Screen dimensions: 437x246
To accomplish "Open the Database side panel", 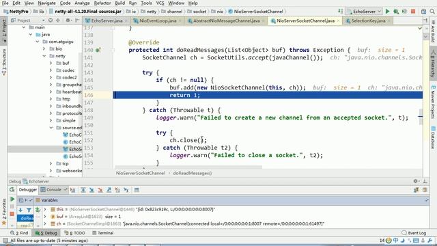I will pos(434,138).
